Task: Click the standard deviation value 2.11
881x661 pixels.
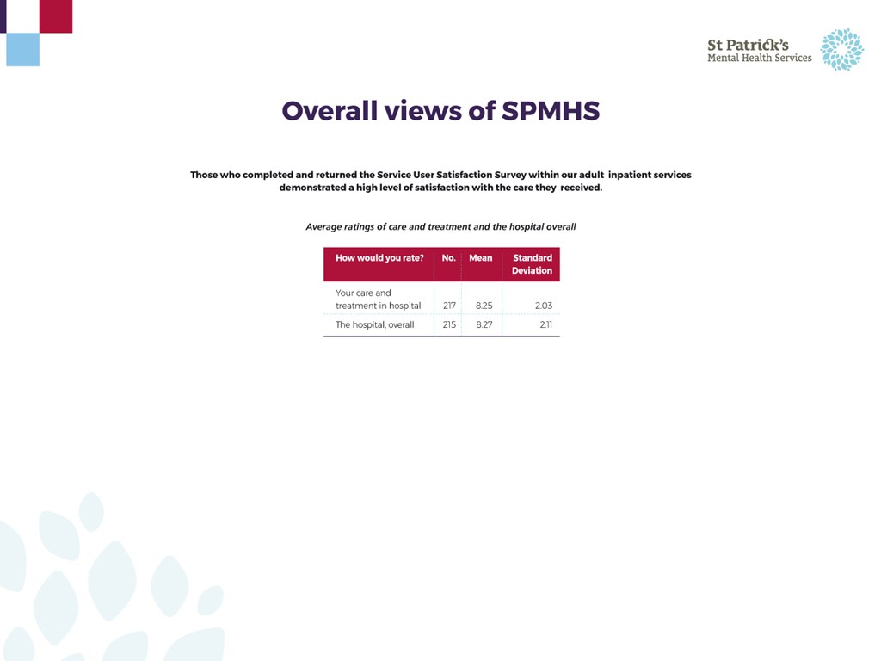Action: click(545, 325)
